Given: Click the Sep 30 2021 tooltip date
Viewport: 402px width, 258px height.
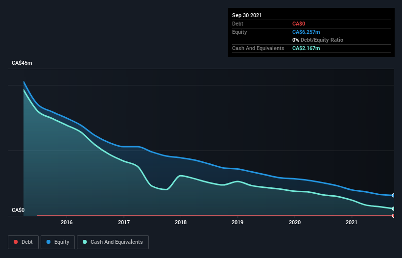Looking at the screenshot, I should pos(247,15).
